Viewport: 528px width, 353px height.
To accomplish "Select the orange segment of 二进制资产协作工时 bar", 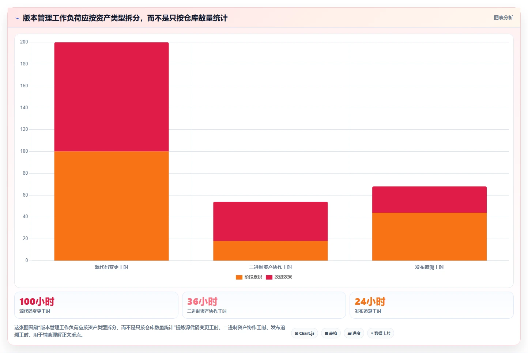I will pos(271,251).
